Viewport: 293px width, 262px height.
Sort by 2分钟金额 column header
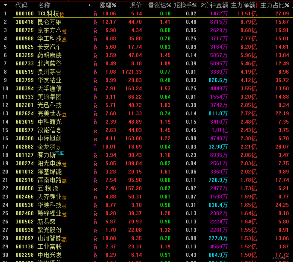pyautogui.click(x=214, y=5)
